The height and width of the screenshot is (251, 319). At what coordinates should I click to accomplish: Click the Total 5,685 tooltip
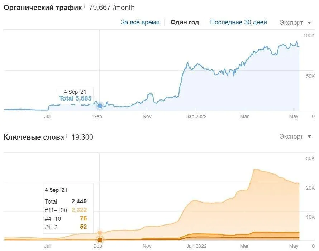tap(75, 98)
